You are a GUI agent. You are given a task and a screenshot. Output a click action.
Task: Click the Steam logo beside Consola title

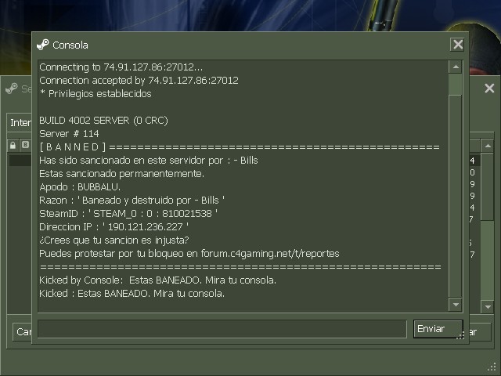[x=43, y=45]
